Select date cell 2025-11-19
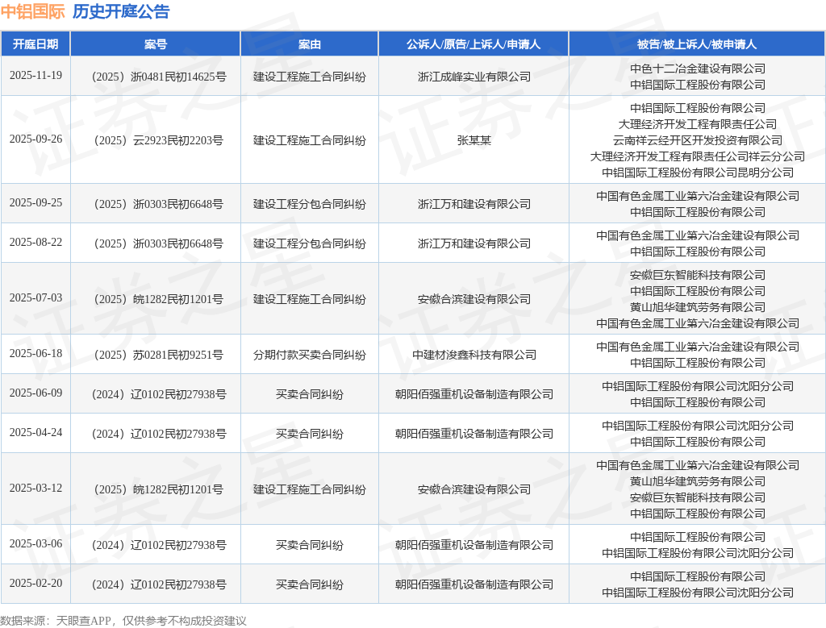The image size is (826, 628). 35,75
